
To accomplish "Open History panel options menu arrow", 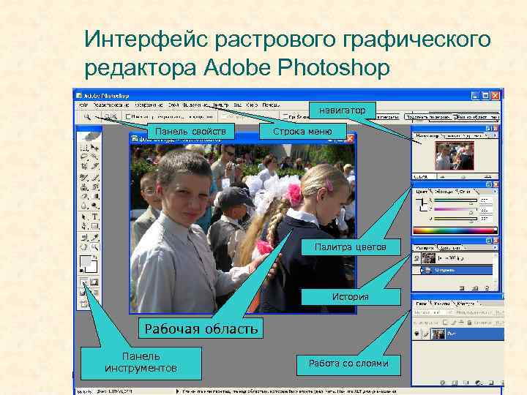I will 495,247.
